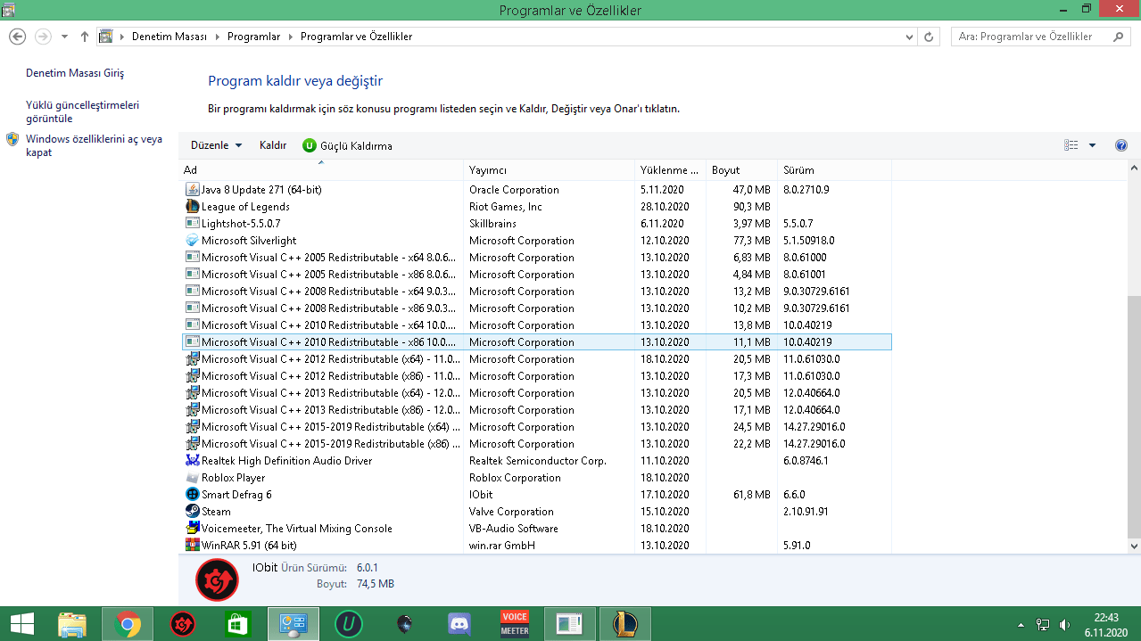
Task: Open Yüklü güncelleştirmeleri görüntüle link
Action: coord(82,111)
